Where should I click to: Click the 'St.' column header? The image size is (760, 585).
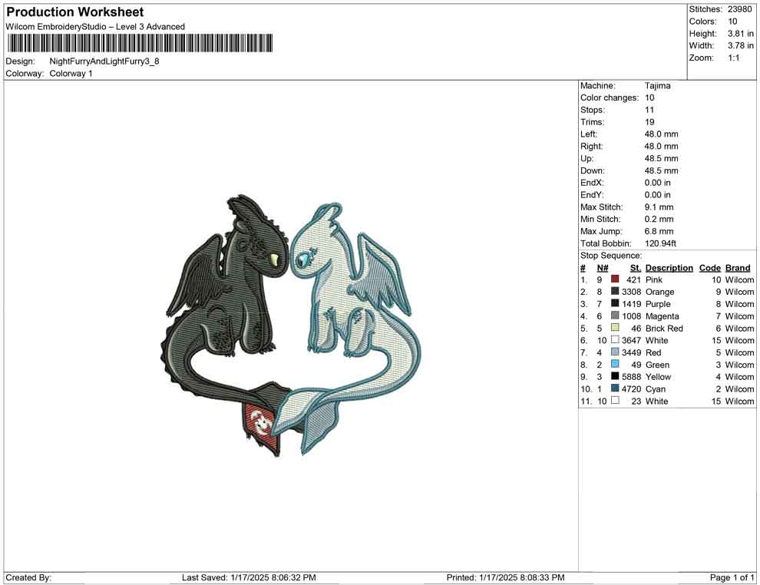(x=636, y=268)
